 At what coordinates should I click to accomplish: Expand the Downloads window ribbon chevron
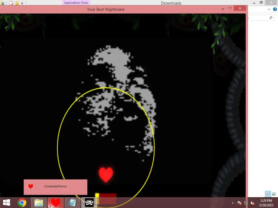click(269, 9)
